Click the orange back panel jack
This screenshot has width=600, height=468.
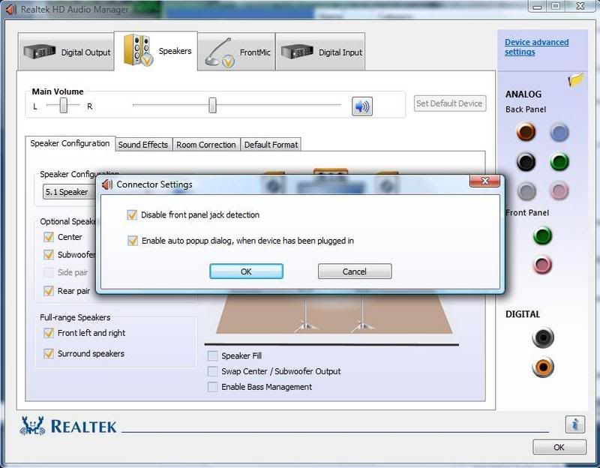(526, 132)
